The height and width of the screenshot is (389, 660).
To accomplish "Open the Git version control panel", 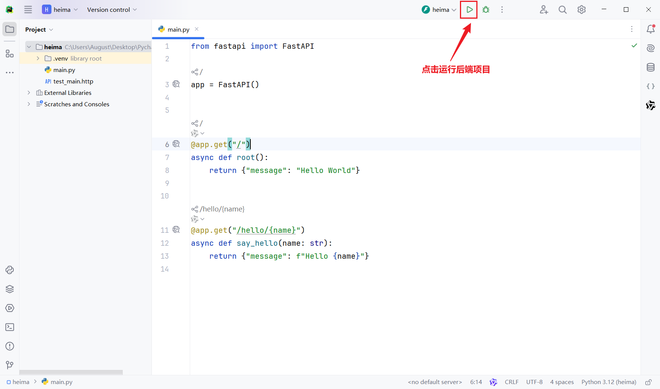I will [10, 365].
